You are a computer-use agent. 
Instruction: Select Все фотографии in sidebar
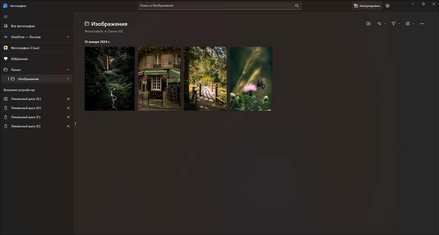tap(37, 26)
